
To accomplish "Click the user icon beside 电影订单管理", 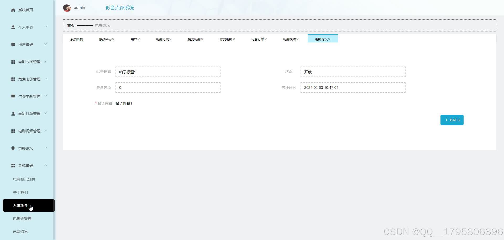I will point(13,114).
